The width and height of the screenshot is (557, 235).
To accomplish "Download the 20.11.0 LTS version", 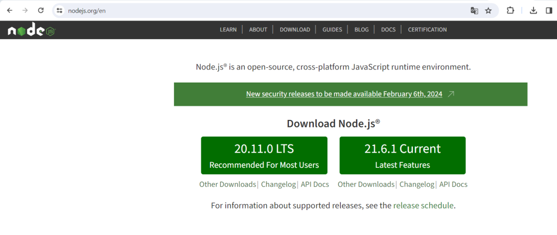I will click(264, 156).
